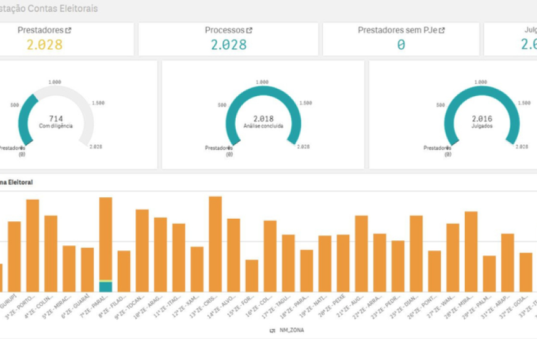Screen dimensions: 537x339
Task: Click the GURUPI zone bar
Action: 14,256
